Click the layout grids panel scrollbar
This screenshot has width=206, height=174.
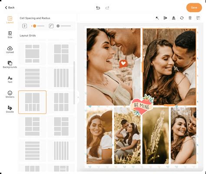[74, 83]
